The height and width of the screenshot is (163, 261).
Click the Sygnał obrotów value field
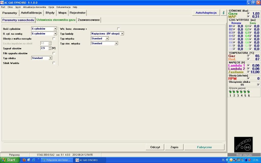pos(44,48)
